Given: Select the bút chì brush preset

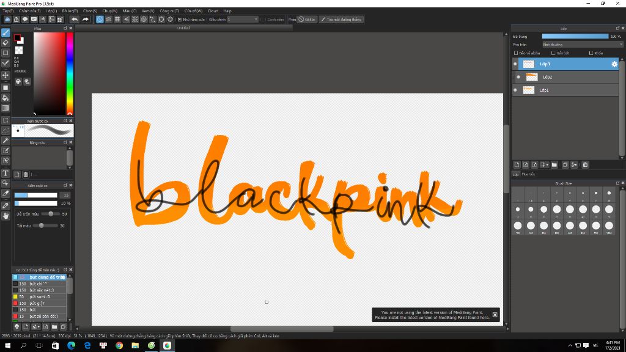Looking at the screenshot, I should [x=39, y=284].
